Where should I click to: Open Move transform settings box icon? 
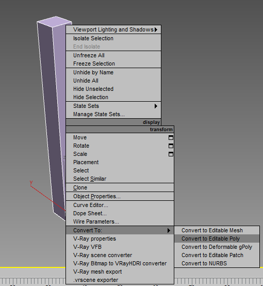[171, 138]
